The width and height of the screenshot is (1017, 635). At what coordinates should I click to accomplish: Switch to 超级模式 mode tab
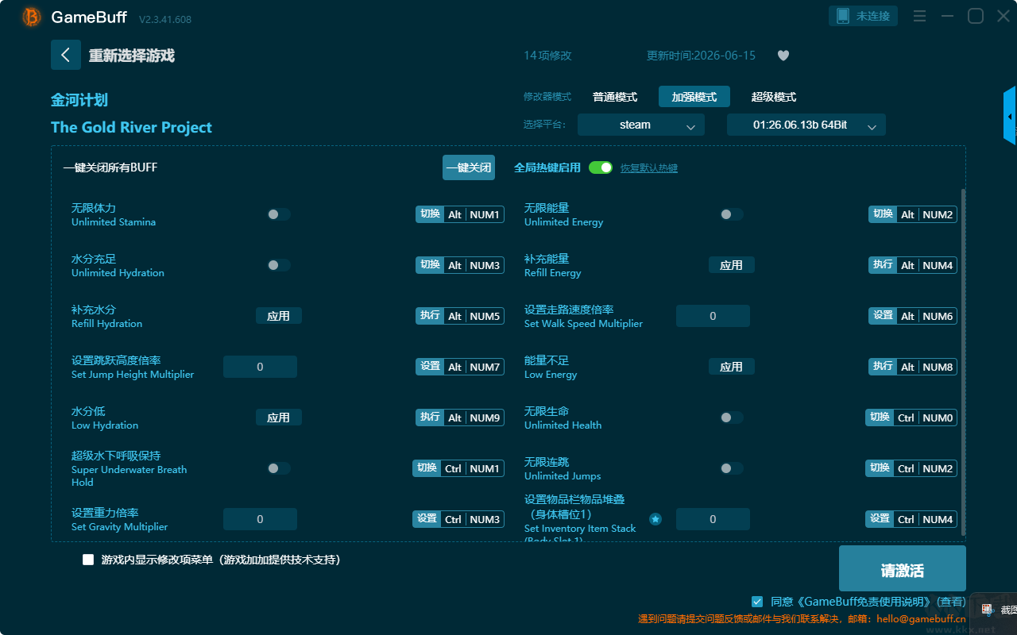pyautogui.click(x=774, y=97)
